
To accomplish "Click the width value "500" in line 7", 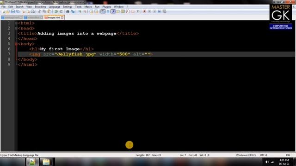I will [x=123, y=54].
